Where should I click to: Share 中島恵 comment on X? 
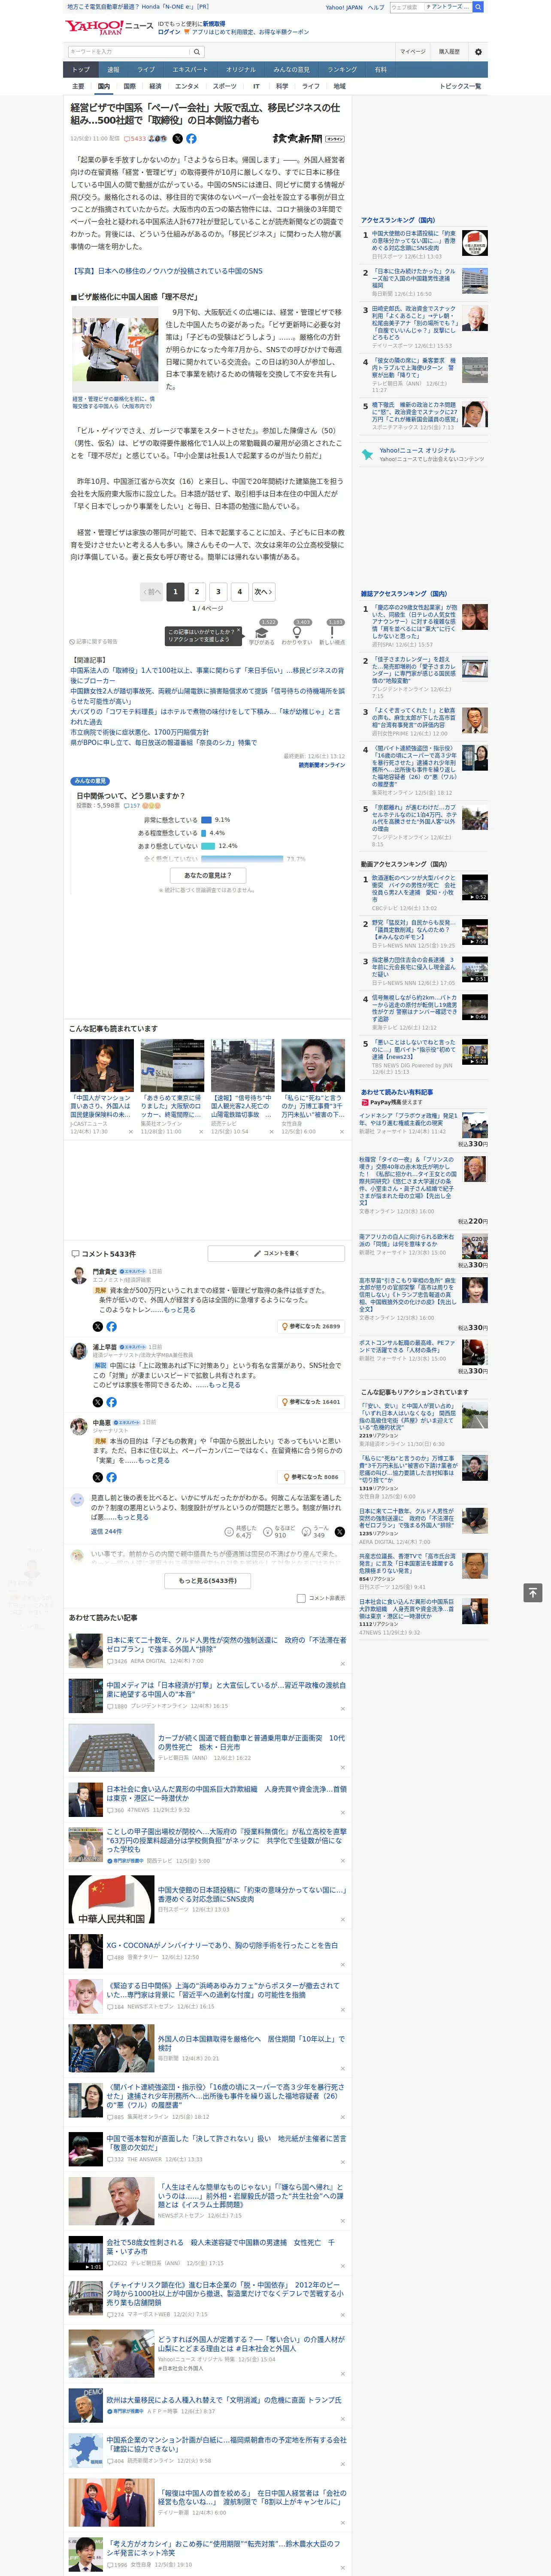pyautogui.click(x=98, y=1477)
